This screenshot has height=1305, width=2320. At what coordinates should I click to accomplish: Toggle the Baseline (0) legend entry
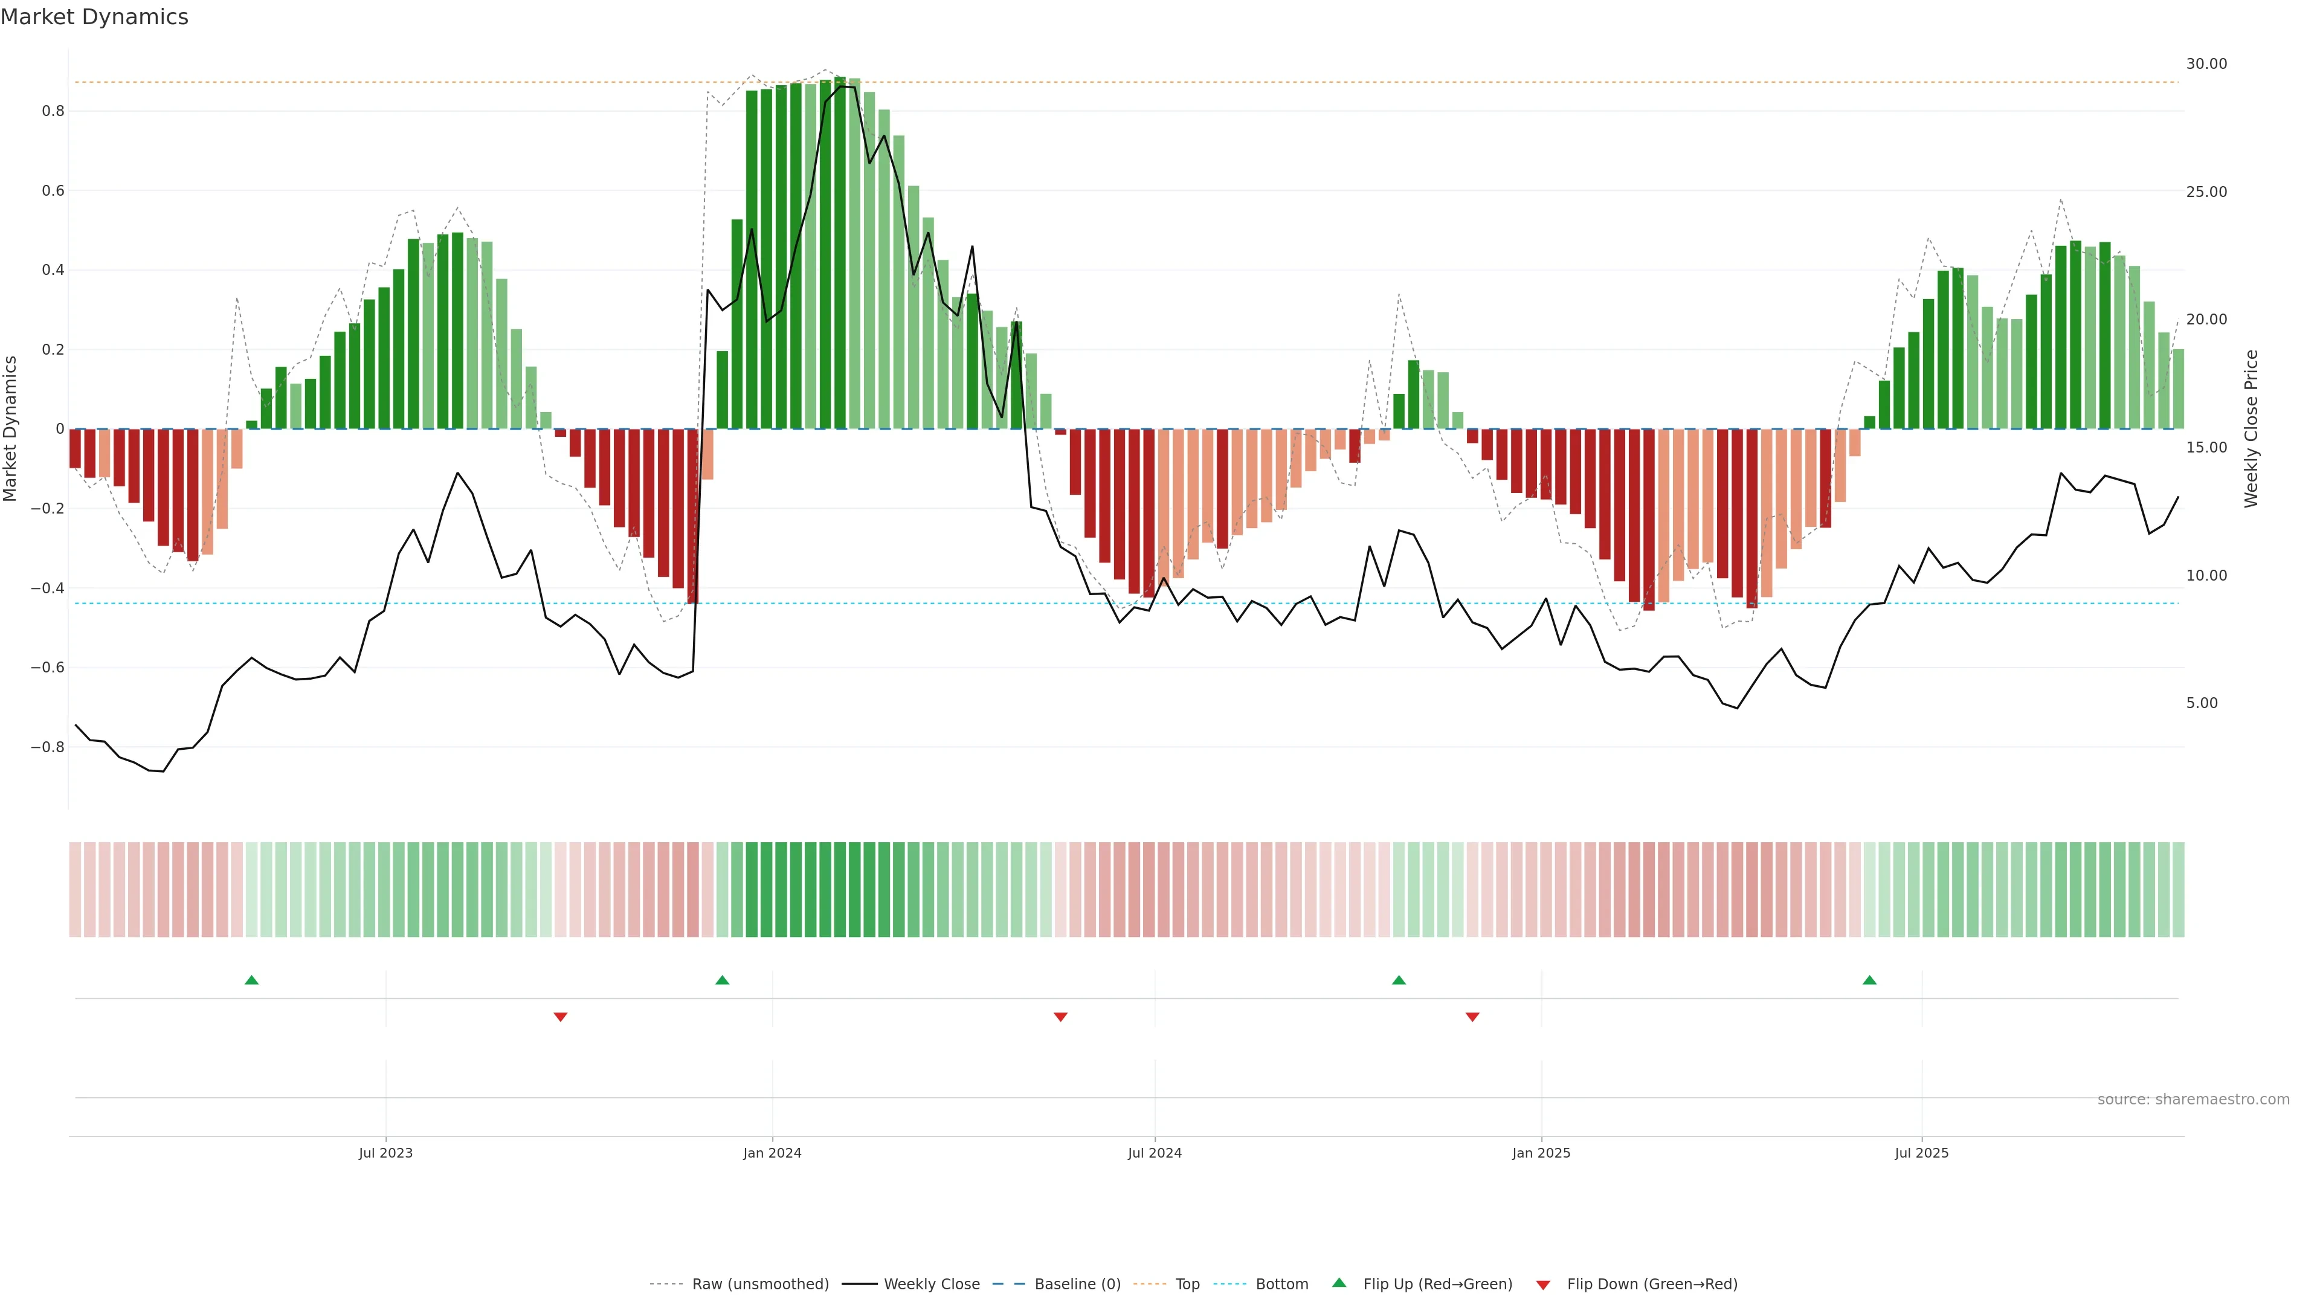pyautogui.click(x=1077, y=1284)
